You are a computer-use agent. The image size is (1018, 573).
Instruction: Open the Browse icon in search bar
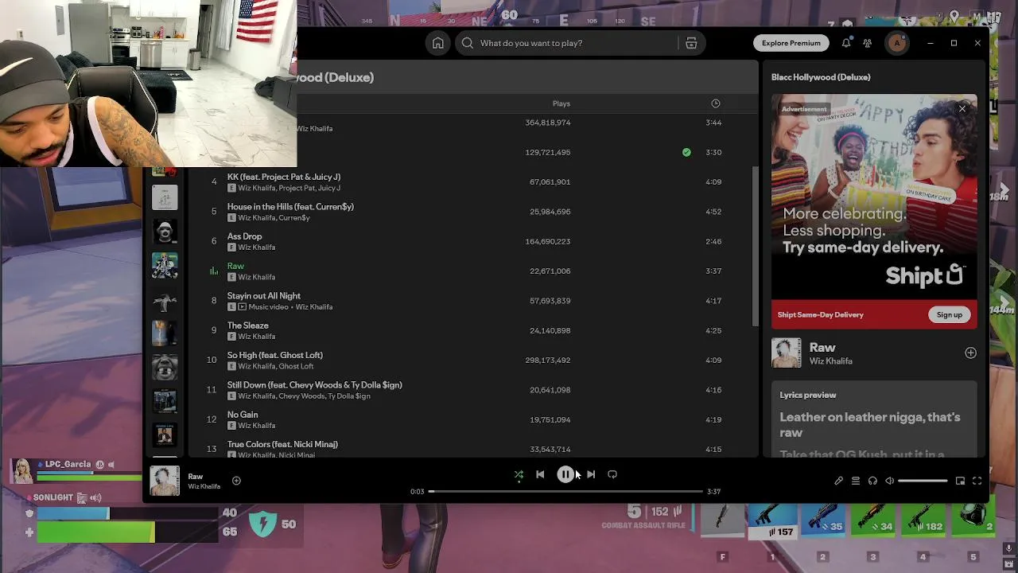click(691, 43)
